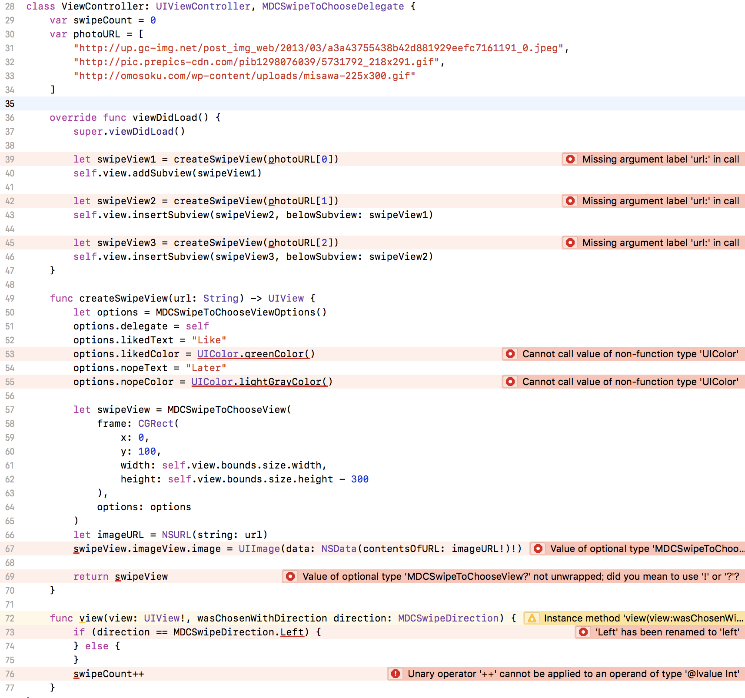This screenshot has width=745, height=698.
Task: Click the error icon beside swipeCount++ line 76
Action: click(395, 674)
